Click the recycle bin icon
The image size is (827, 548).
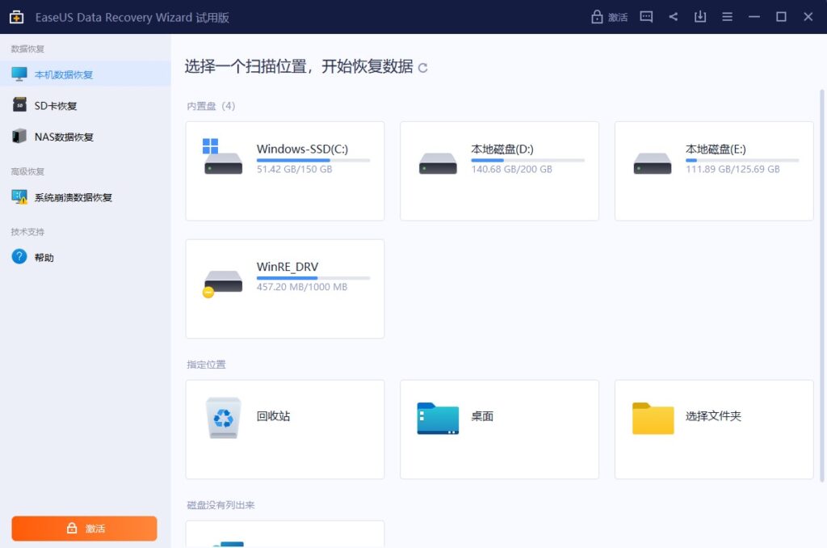(x=223, y=418)
